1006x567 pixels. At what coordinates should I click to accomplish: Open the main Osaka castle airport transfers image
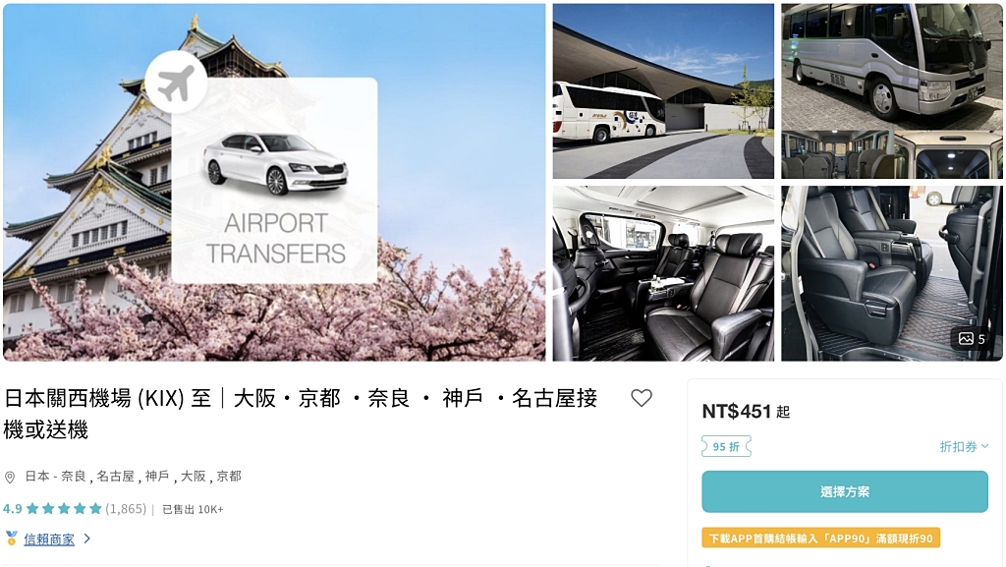click(274, 183)
